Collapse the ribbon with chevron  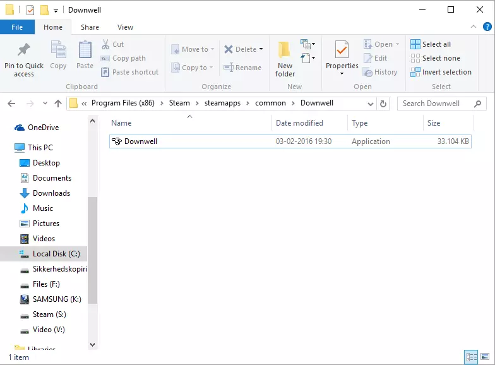(474, 27)
